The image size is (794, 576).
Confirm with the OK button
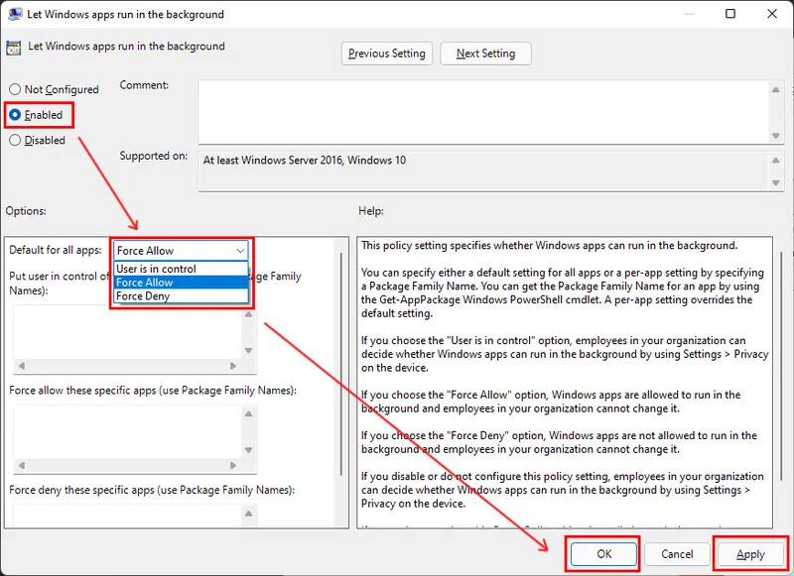603,554
